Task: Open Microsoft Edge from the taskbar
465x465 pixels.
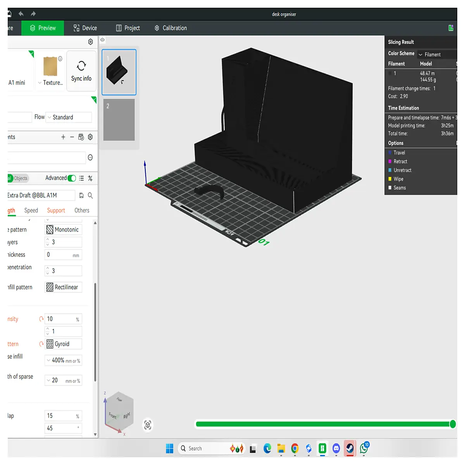Action: (x=267, y=448)
